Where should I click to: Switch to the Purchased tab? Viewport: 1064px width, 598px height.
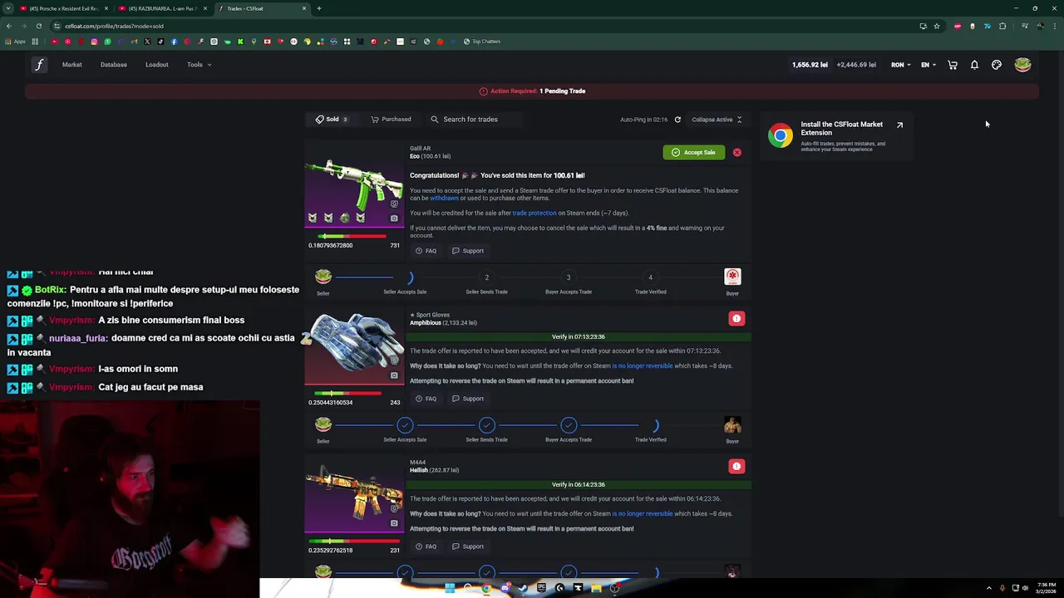391,120
